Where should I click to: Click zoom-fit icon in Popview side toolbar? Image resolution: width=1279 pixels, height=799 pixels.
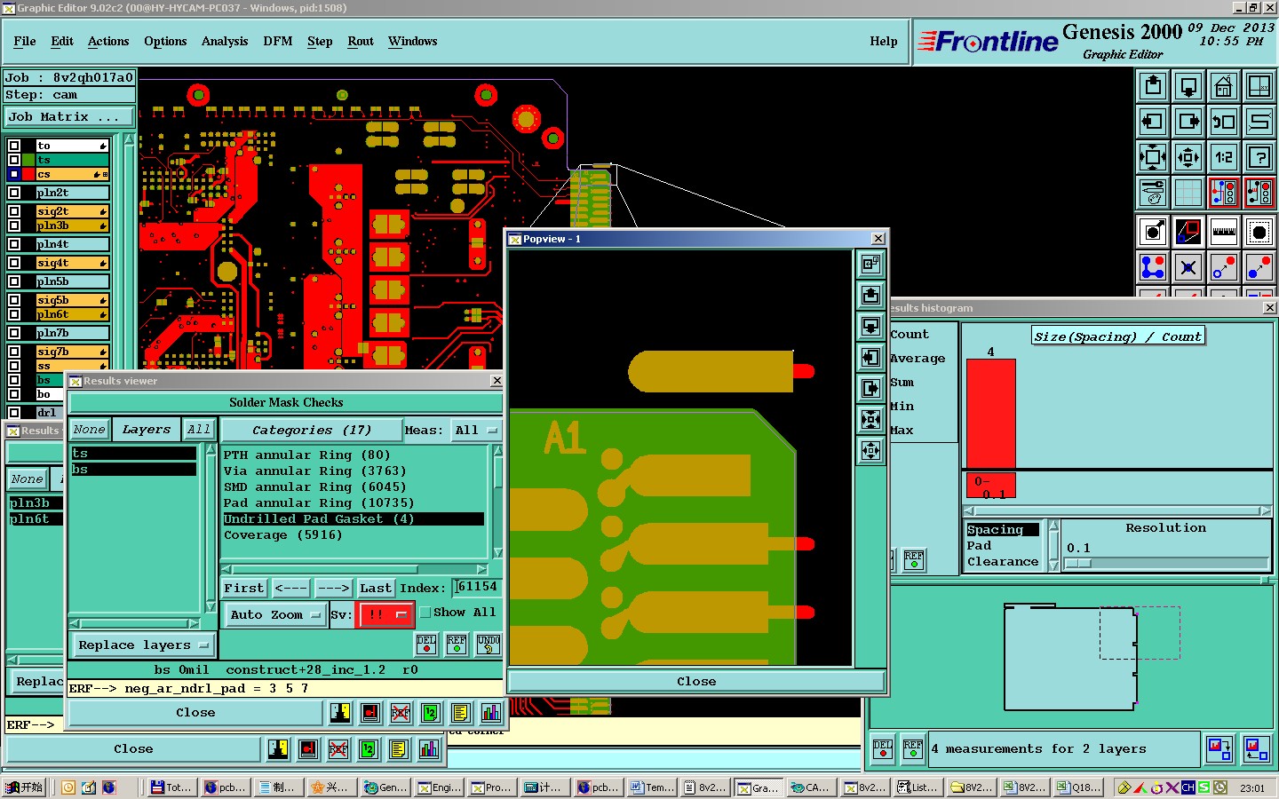(870, 419)
